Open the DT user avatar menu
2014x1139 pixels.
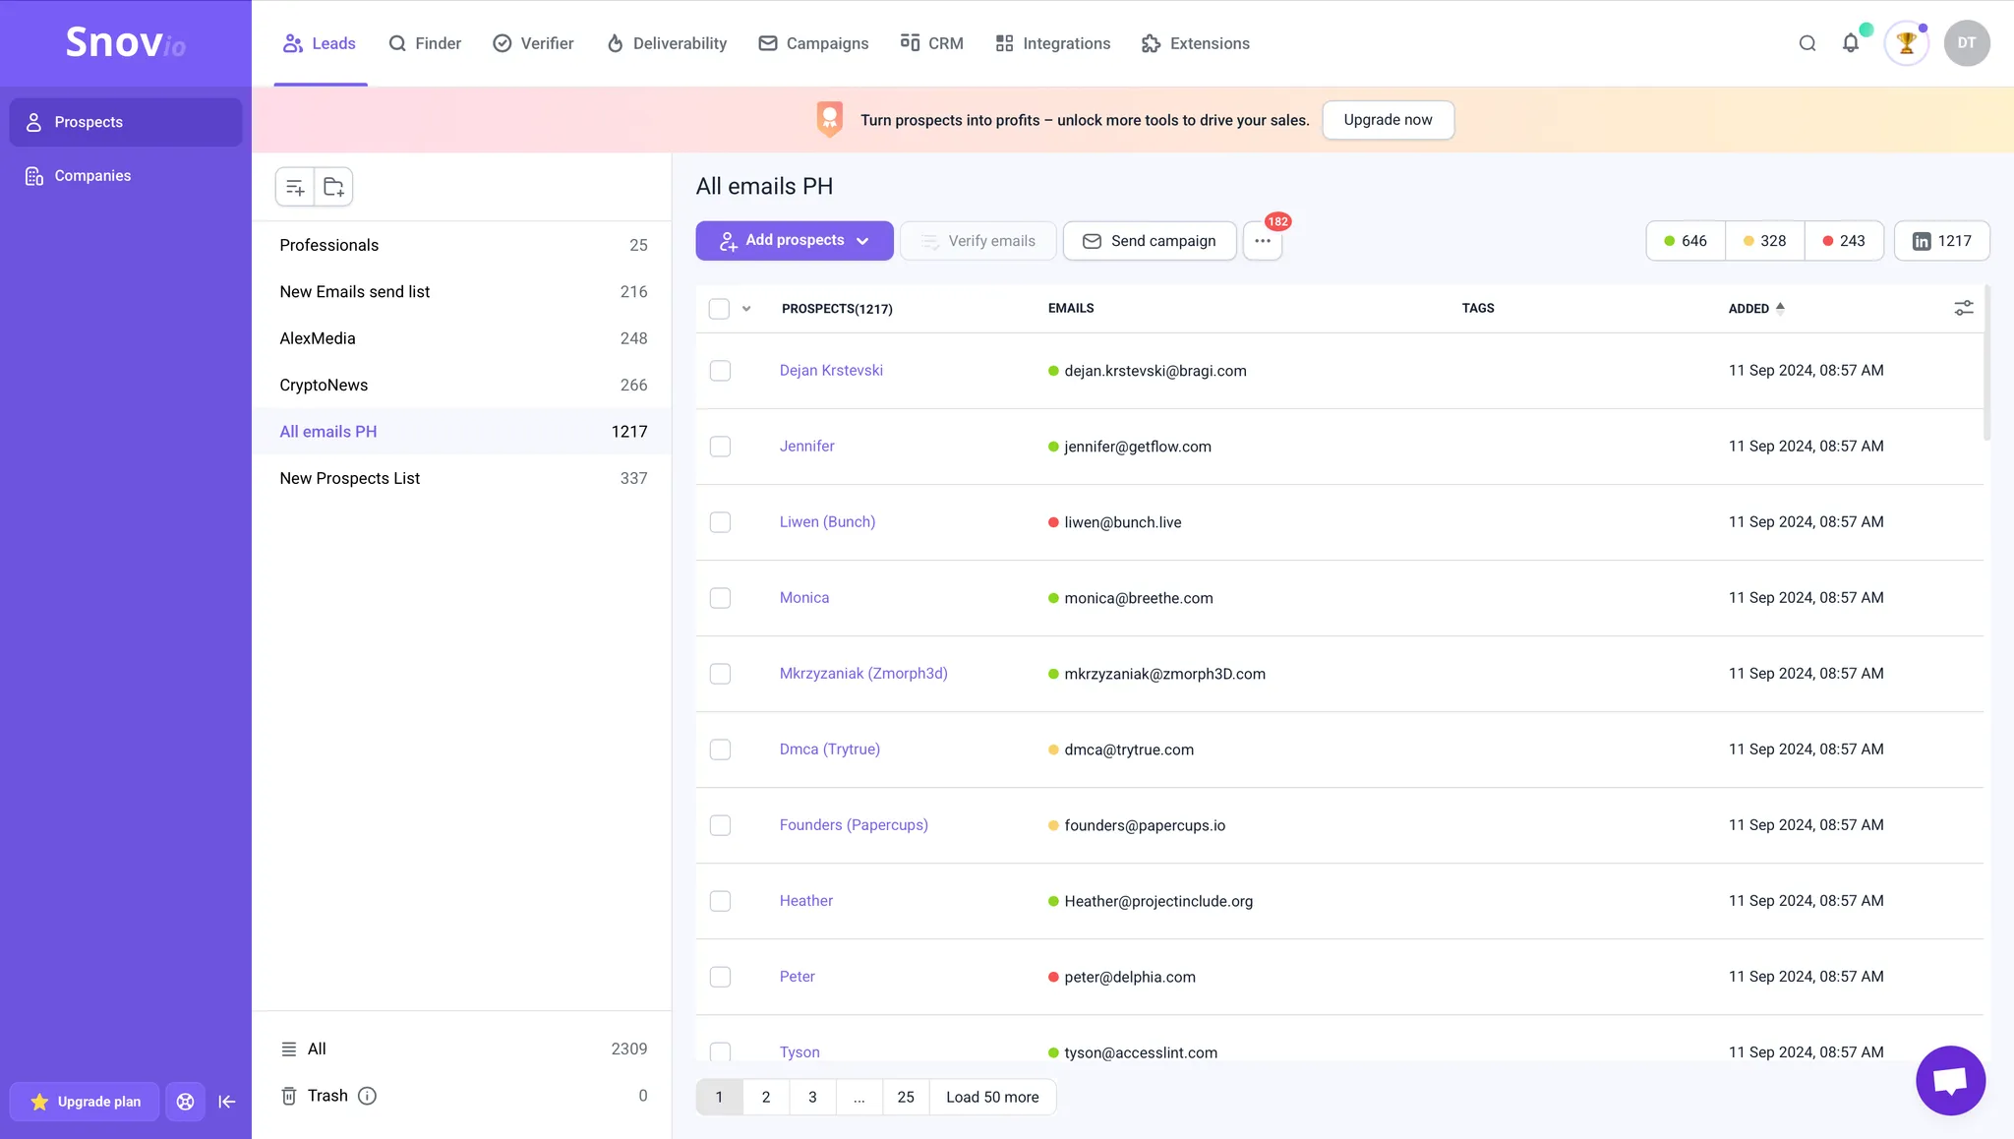coord(1966,43)
